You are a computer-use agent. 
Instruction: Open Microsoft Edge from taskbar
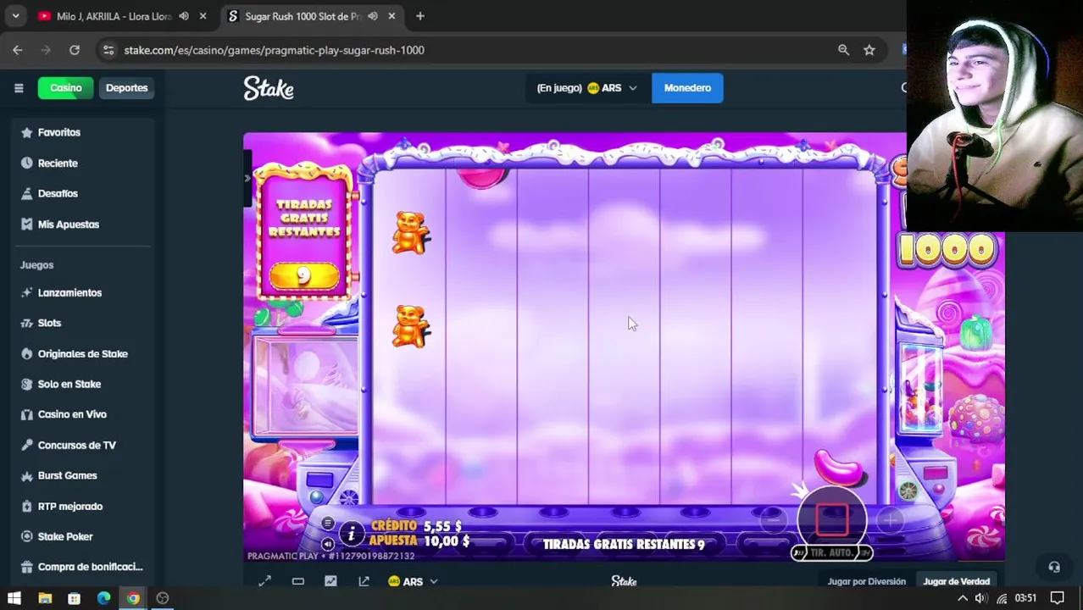[103, 598]
